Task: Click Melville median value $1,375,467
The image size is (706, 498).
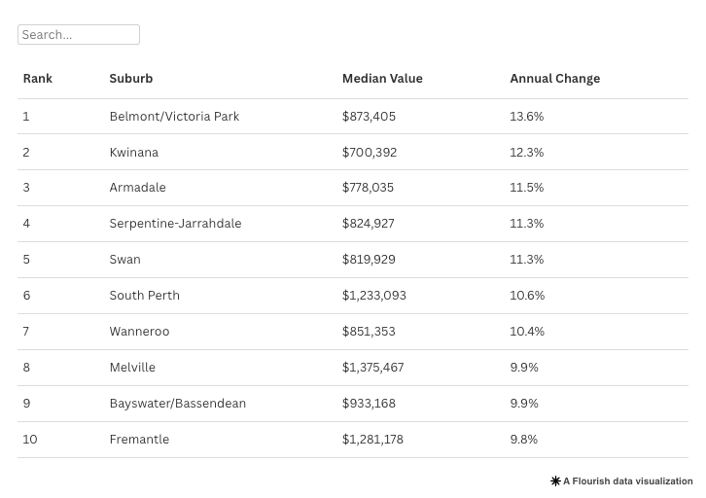Action: coord(372,368)
